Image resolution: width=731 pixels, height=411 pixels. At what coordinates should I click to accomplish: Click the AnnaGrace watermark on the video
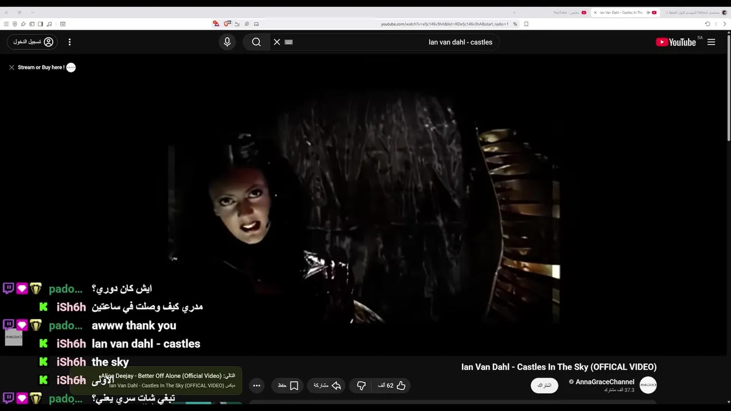[14, 337]
